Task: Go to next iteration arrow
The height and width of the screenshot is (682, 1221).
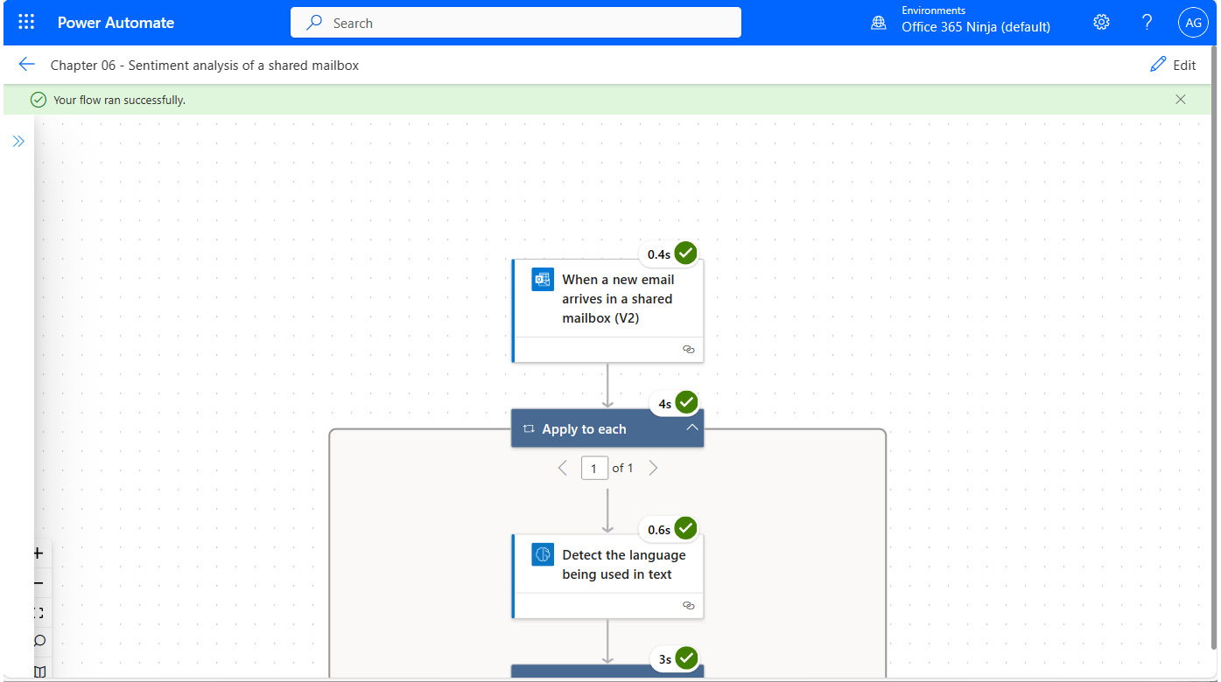Action: tap(653, 468)
